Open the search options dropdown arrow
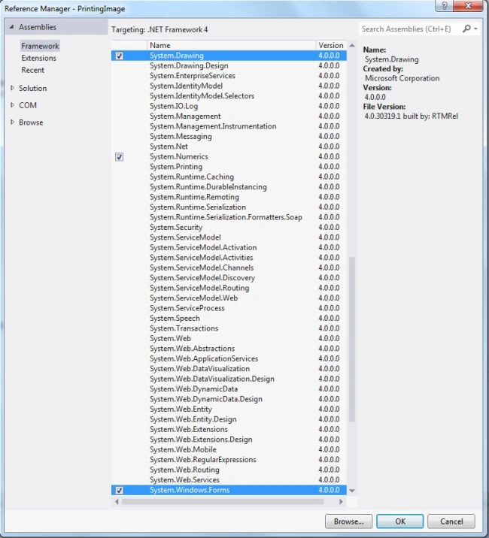This screenshot has height=538, width=489. [476, 29]
